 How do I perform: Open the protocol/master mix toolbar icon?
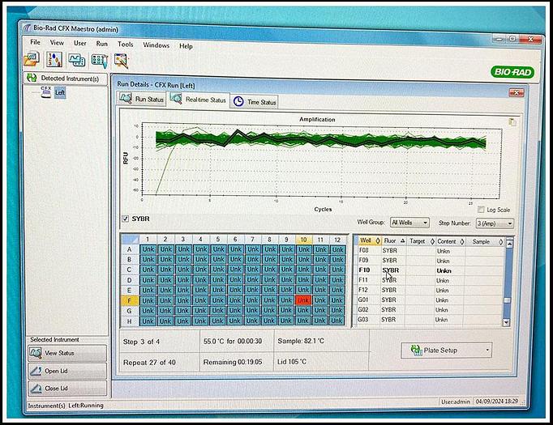coord(54,60)
